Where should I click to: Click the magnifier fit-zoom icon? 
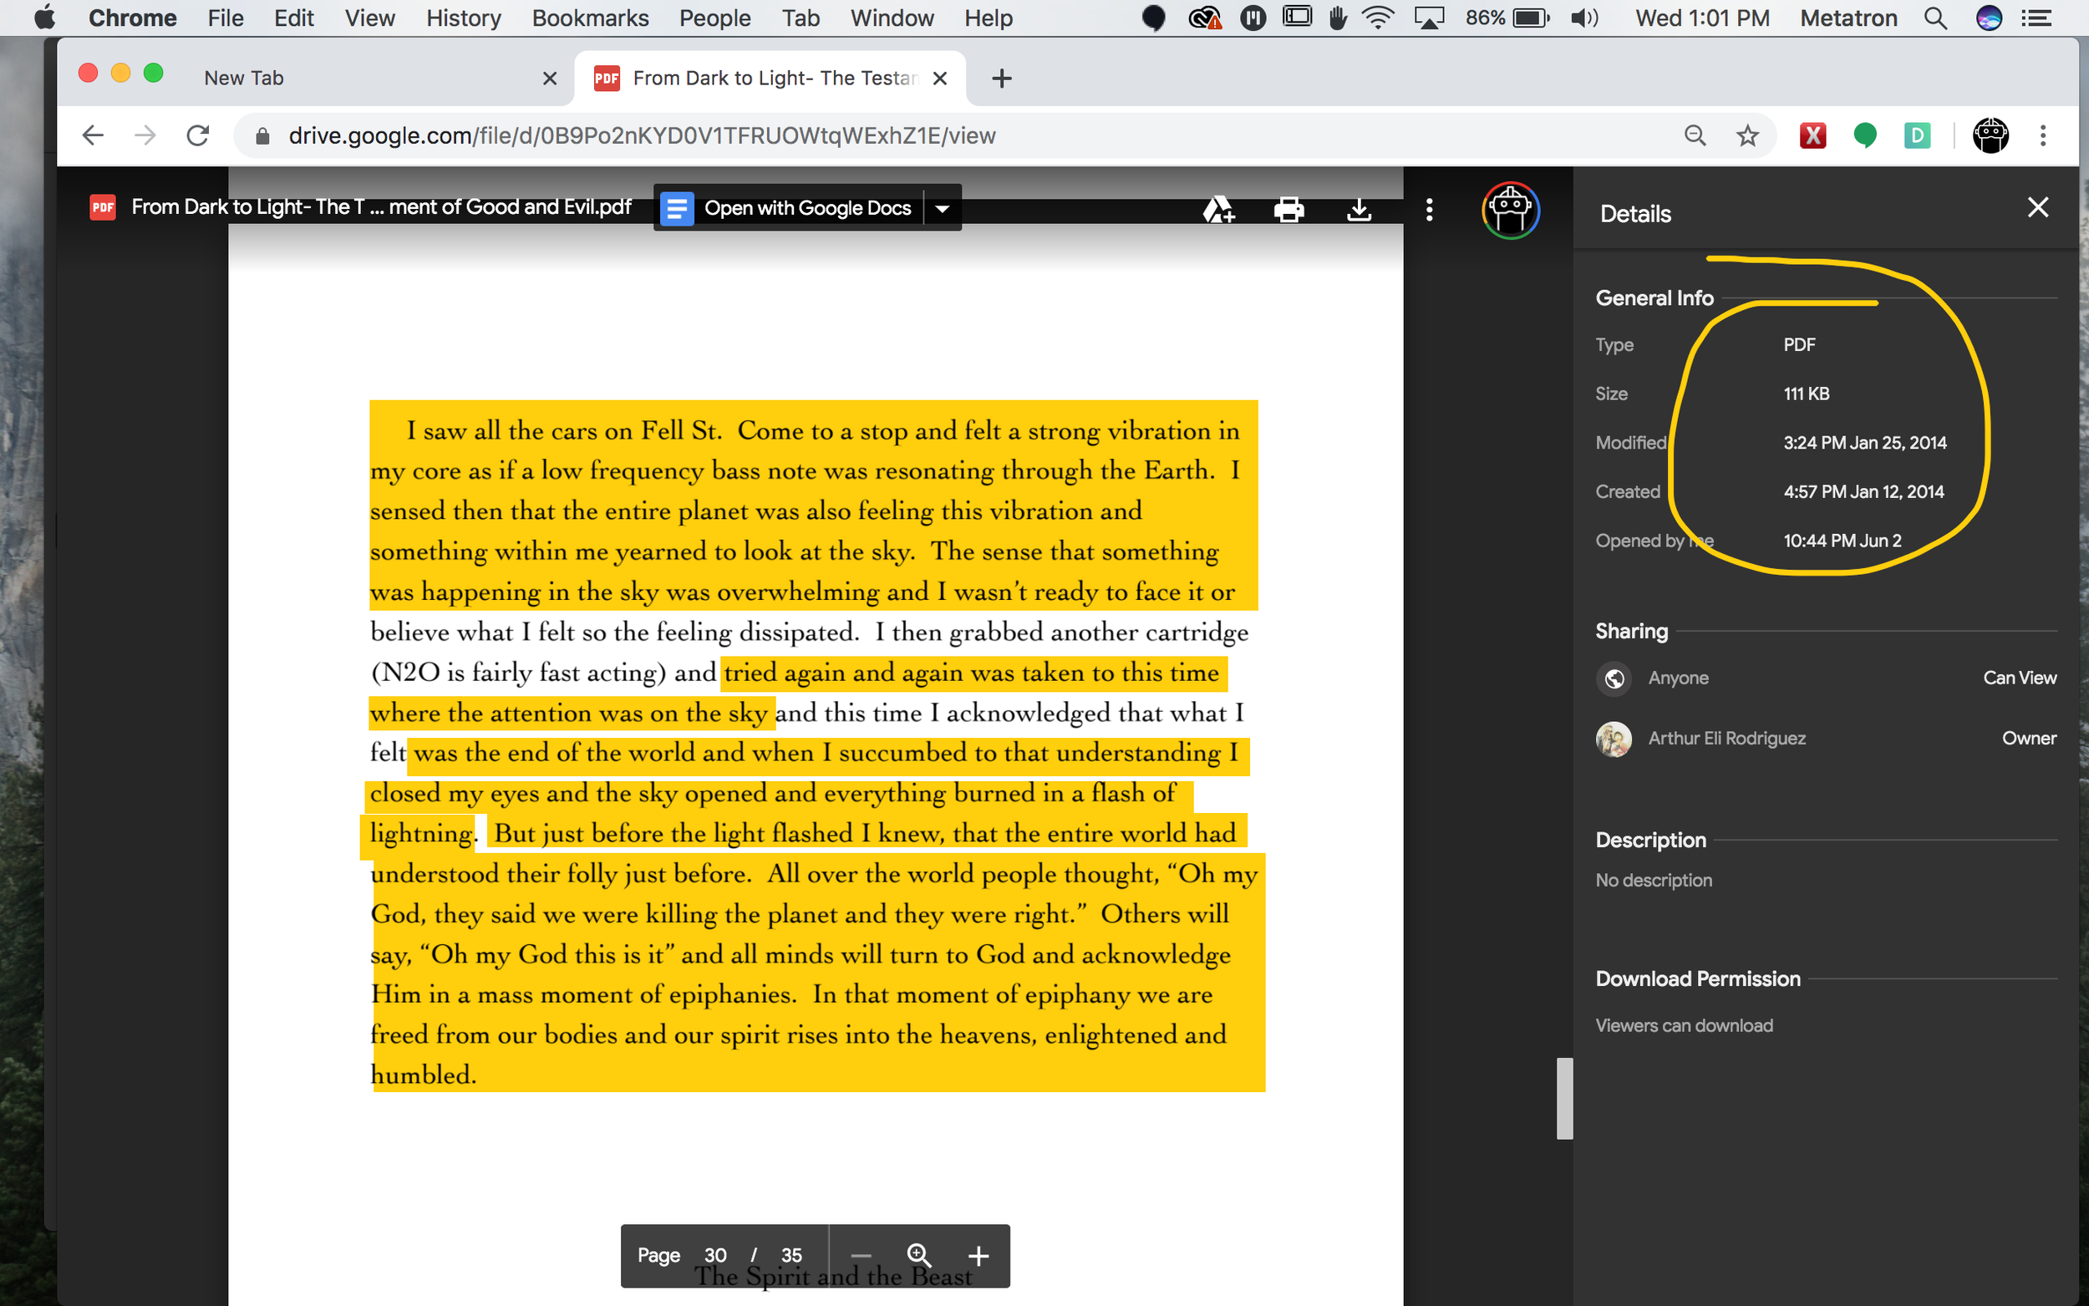(919, 1255)
